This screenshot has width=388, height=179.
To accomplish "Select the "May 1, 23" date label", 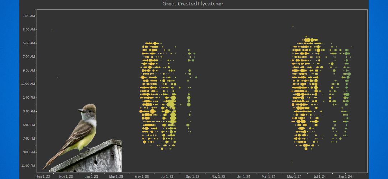I will pos(142,176).
